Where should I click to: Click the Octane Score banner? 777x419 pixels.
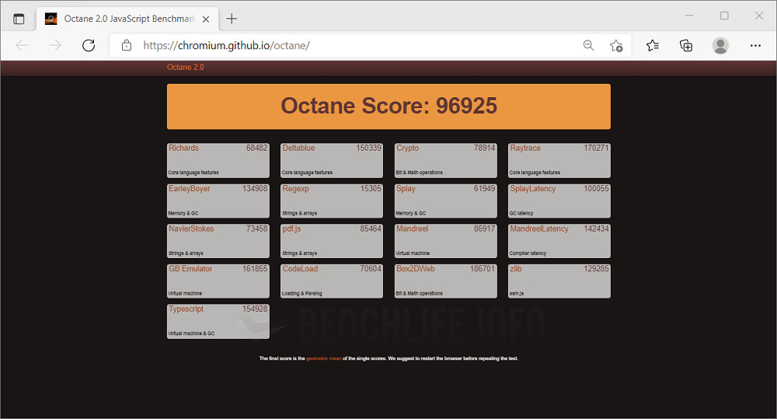[x=388, y=106]
